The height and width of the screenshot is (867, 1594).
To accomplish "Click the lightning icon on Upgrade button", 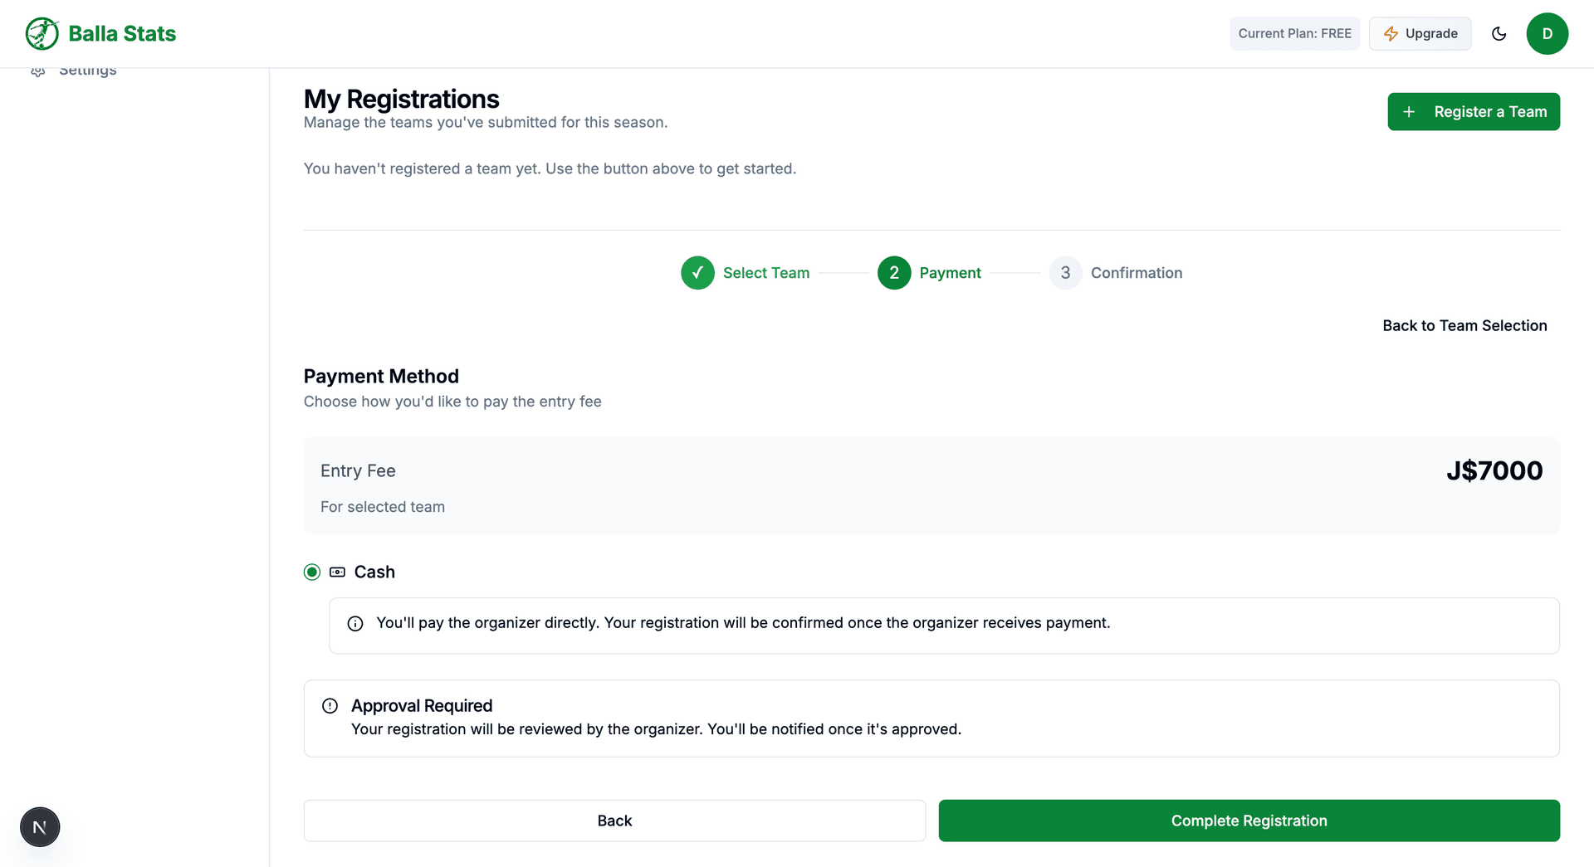I will pos(1391,33).
